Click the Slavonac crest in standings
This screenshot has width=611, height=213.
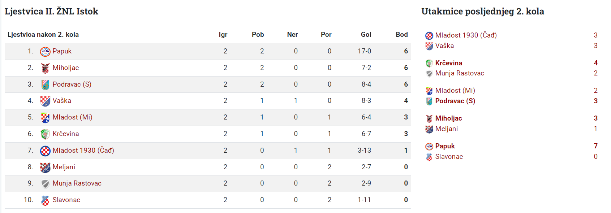point(45,200)
